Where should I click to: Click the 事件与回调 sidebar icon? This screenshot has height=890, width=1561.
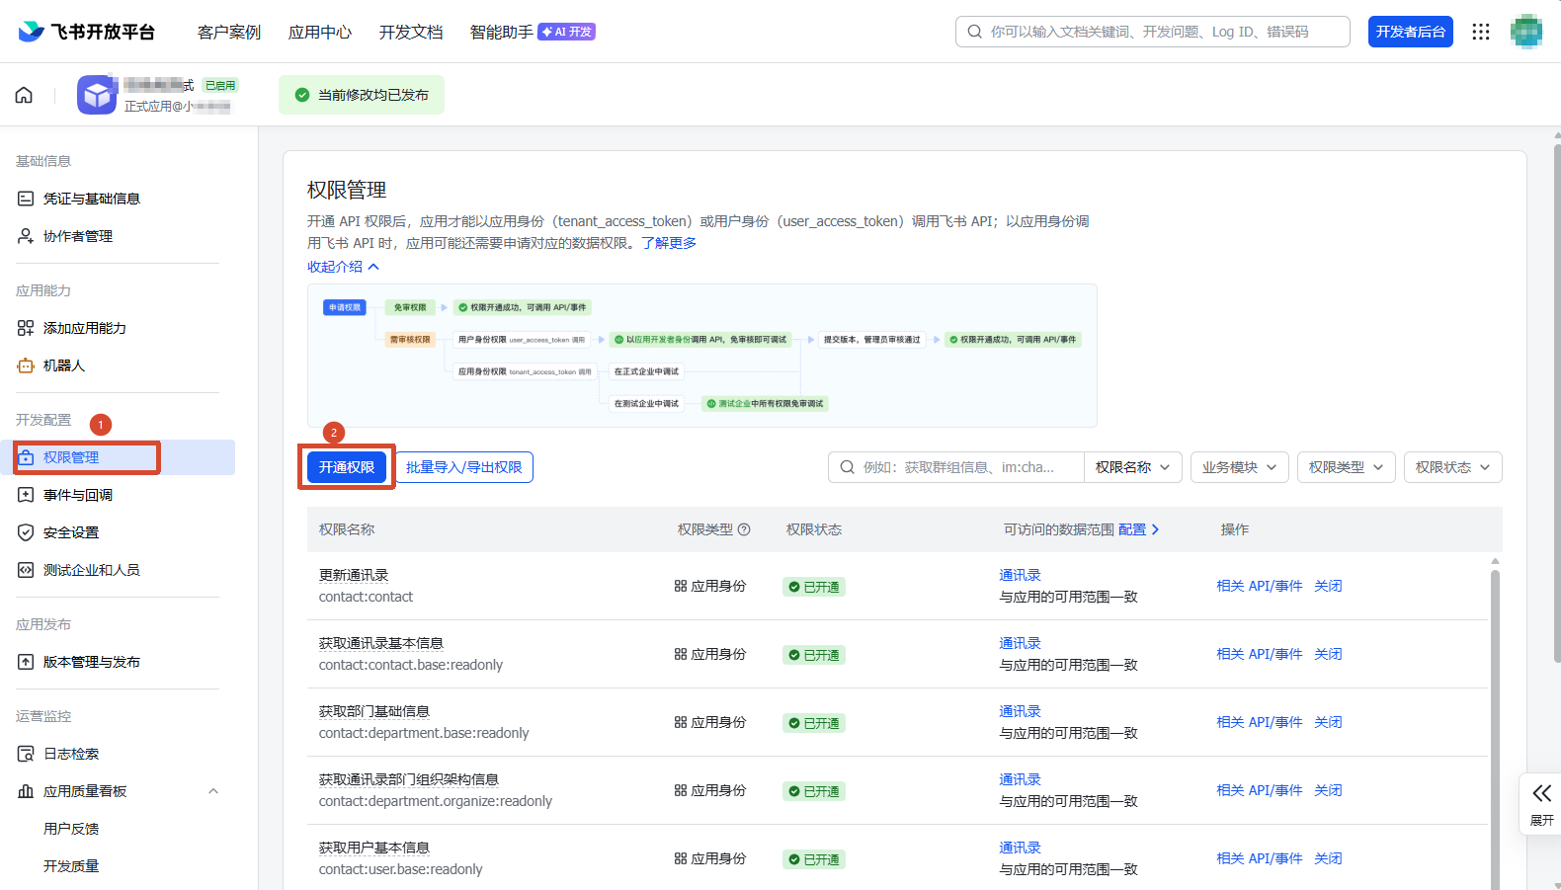[26, 495]
